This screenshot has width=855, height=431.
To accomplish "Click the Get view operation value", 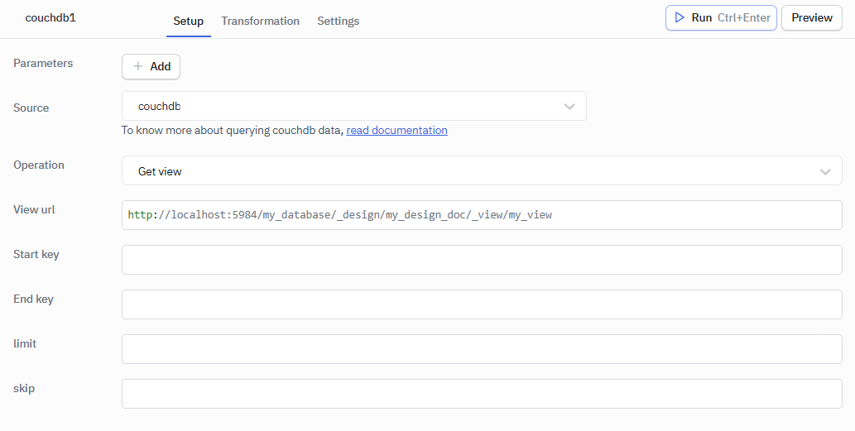I will (x=160, y=171).
